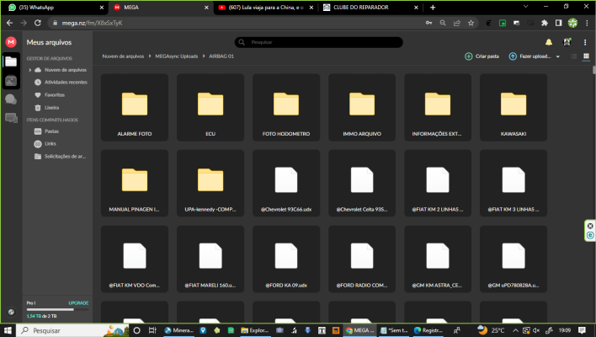Switch to grid thumbnail view
The image size is (596, 337).
[586, 56]
